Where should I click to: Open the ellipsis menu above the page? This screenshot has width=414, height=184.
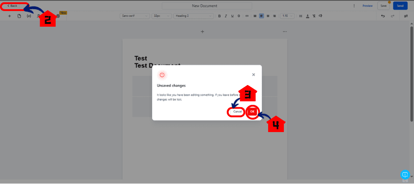point(285,32)
